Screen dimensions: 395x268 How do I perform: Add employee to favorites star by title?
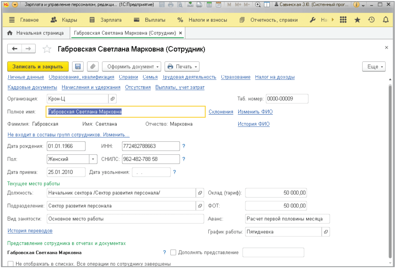(47, 49)
